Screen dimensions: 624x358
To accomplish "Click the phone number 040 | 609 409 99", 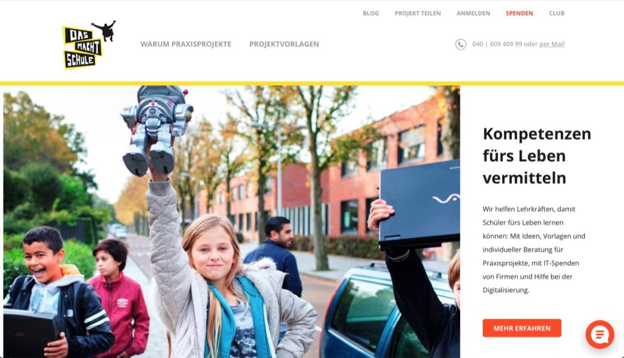I will pos(497,44).
